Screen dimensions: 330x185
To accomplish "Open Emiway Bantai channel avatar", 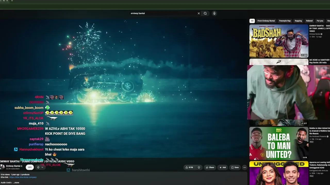I will (x=2, y=167).
